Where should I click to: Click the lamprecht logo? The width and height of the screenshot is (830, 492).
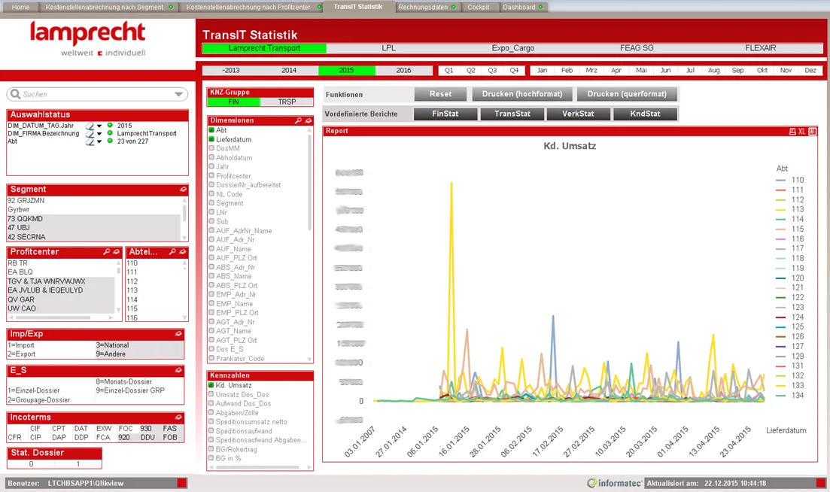(88, 38)
